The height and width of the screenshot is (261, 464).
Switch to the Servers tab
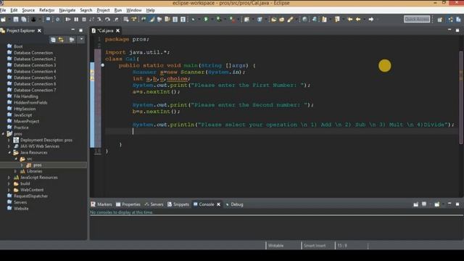coord(154,204)
